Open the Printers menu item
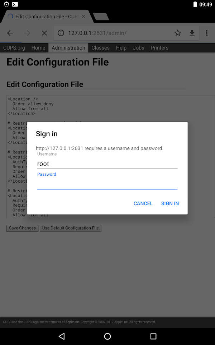 (x=159, y=48)
